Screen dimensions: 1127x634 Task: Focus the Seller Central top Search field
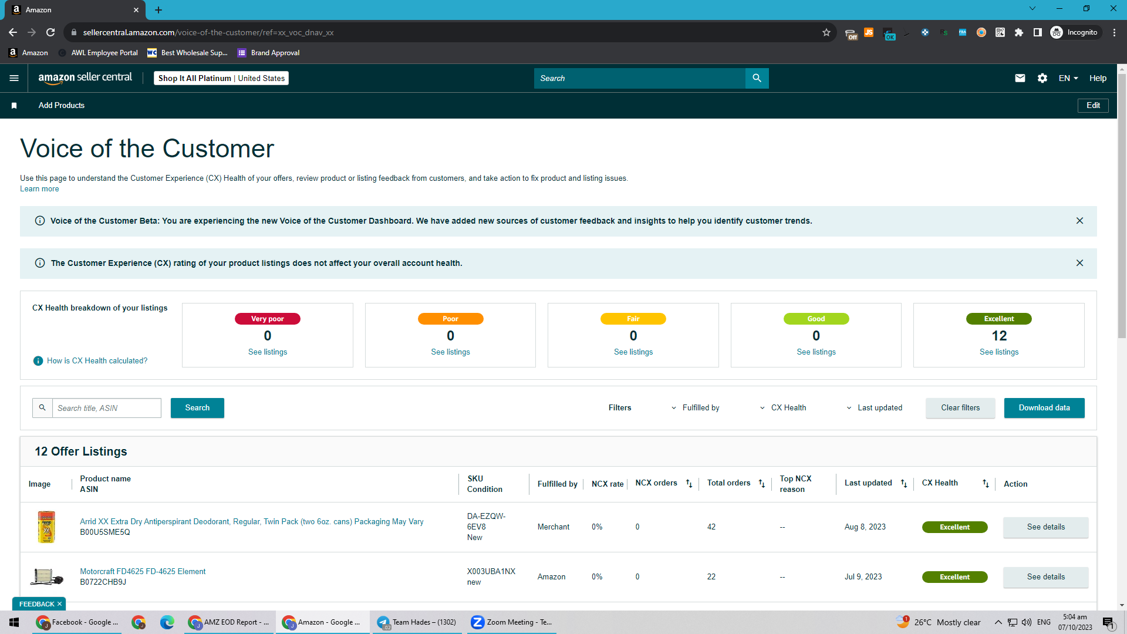pyautogui.click(x=640, y=78)
